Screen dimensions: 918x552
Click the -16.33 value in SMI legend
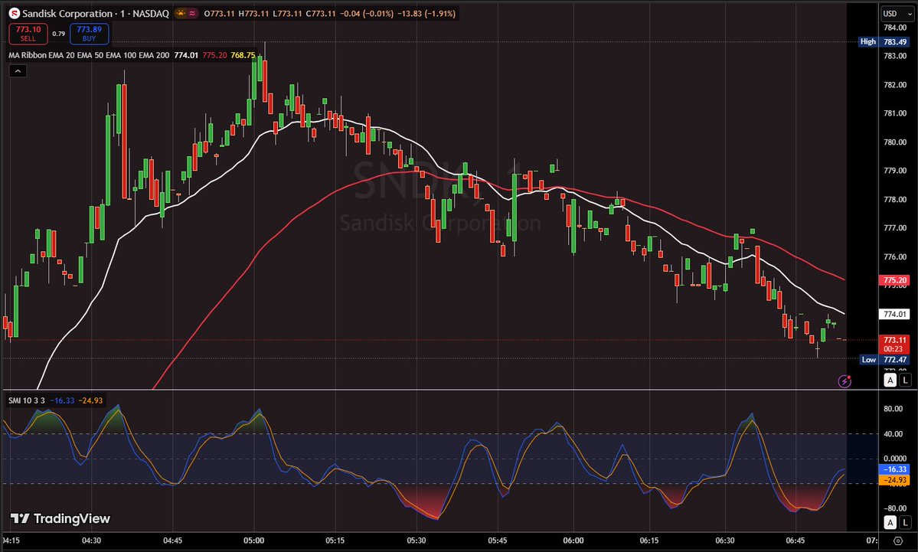(x=62, y=400)
